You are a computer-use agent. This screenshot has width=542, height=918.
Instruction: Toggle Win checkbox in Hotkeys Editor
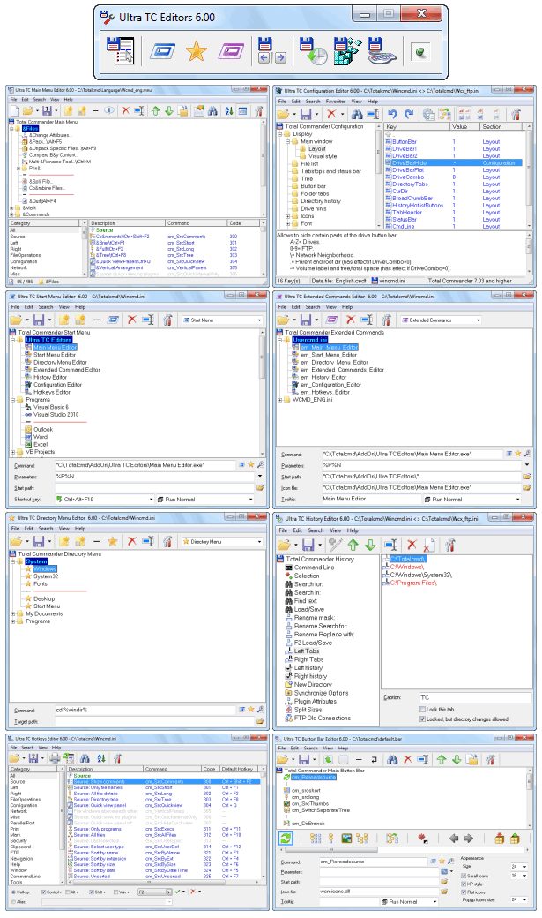point(115,892)
